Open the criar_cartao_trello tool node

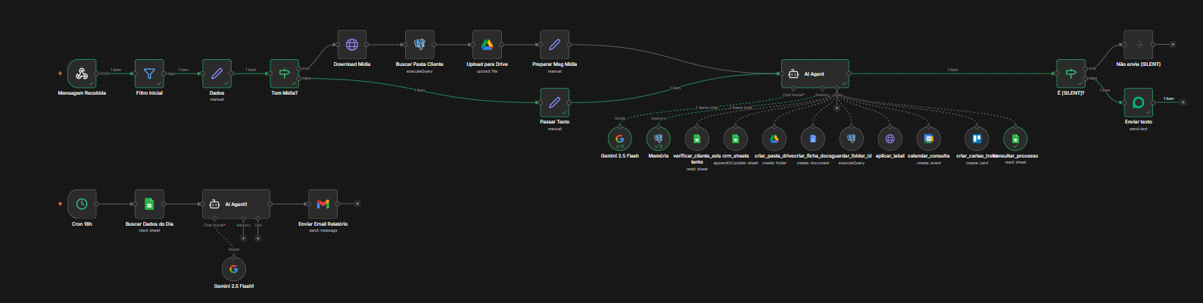977,139
